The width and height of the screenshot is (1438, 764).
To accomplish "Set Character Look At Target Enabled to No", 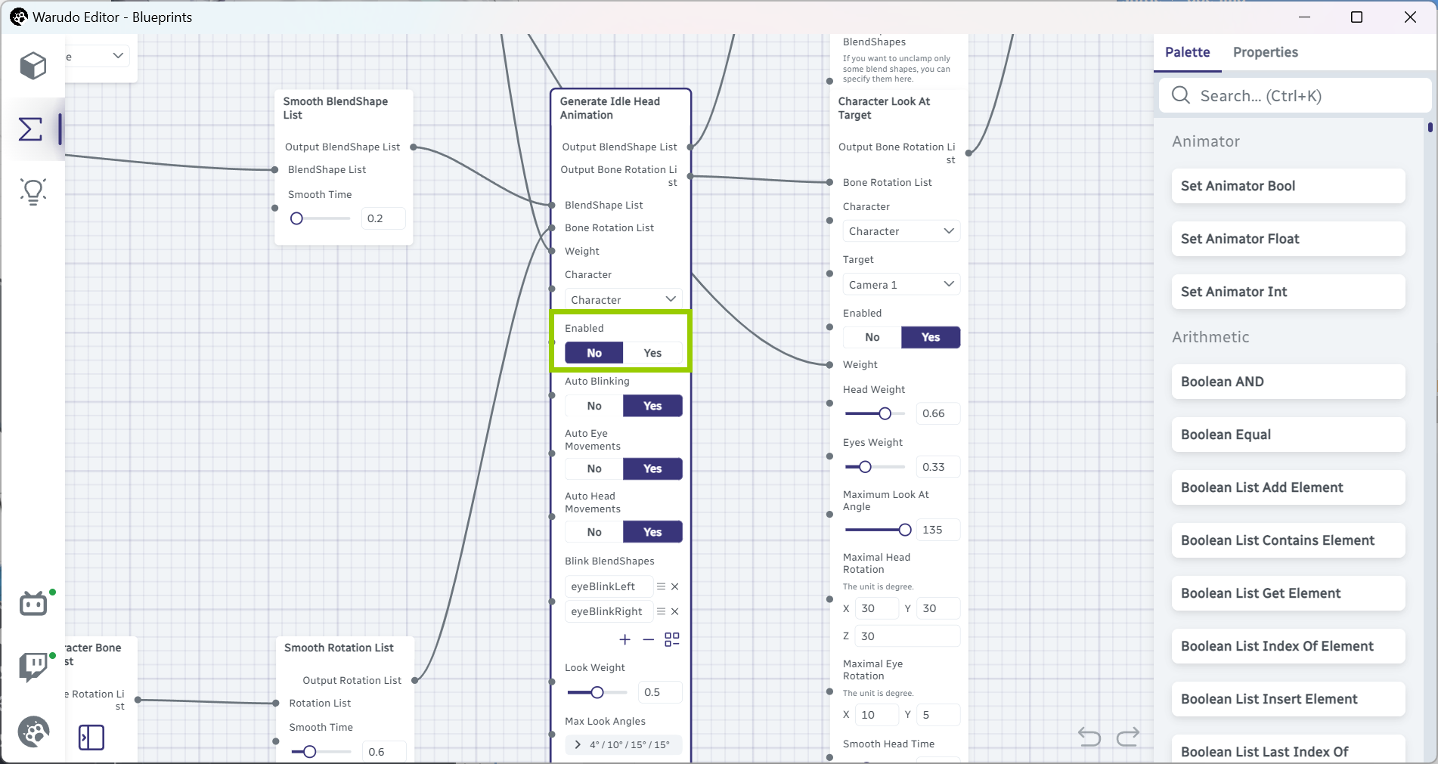I will click(872, 337).
